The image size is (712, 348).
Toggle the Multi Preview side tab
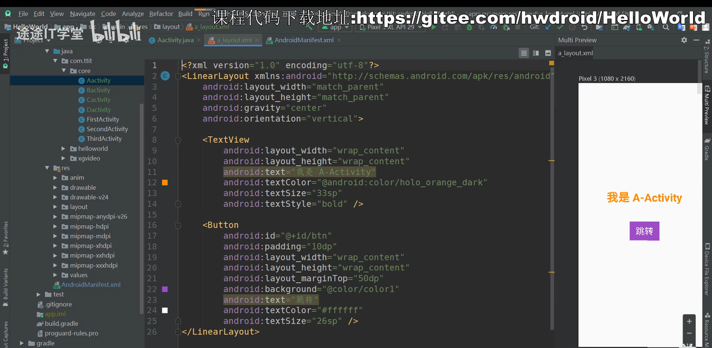point(706,105)
